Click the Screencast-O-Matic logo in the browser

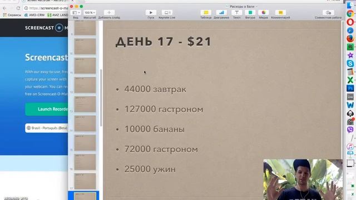coord(46,28)
